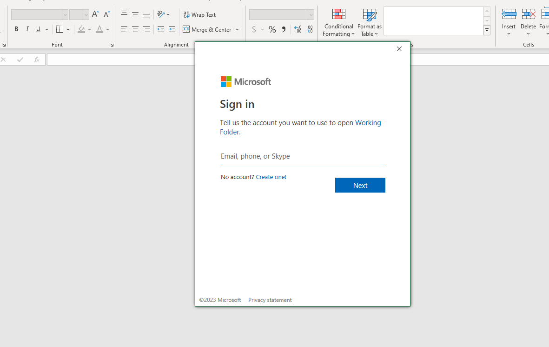Toggle Wrap Text

click(x=199, y=15)
